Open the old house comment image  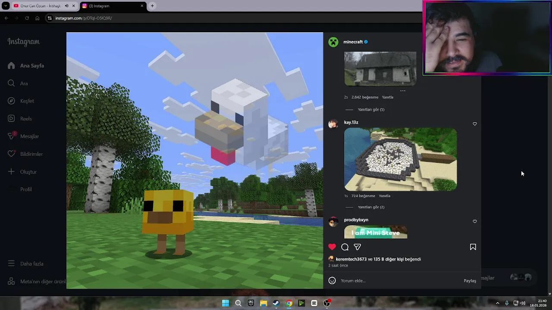click(x=380, y=69)
